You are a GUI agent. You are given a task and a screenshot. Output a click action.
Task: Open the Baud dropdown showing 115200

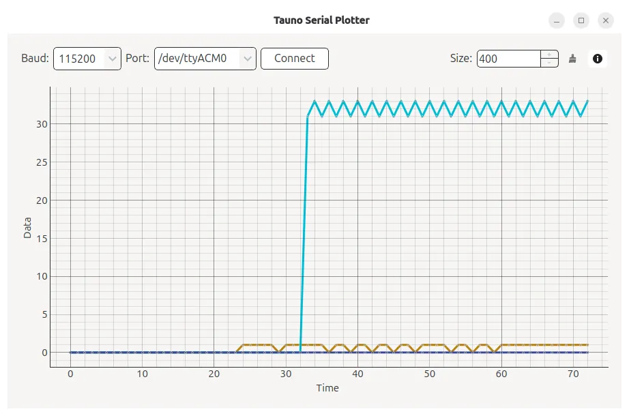click(87, 59)
